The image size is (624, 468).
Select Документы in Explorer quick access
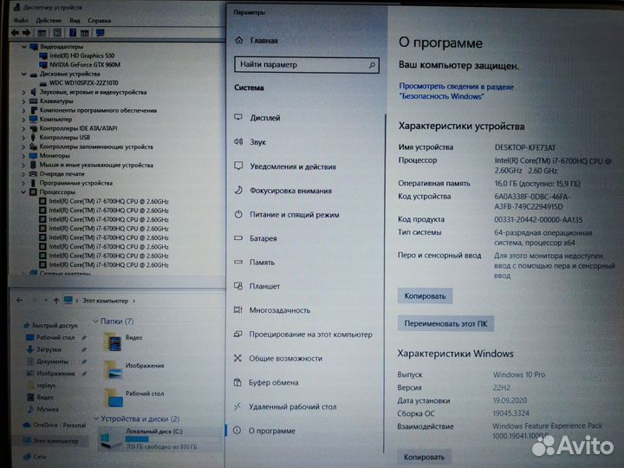[x=52, y=361]
